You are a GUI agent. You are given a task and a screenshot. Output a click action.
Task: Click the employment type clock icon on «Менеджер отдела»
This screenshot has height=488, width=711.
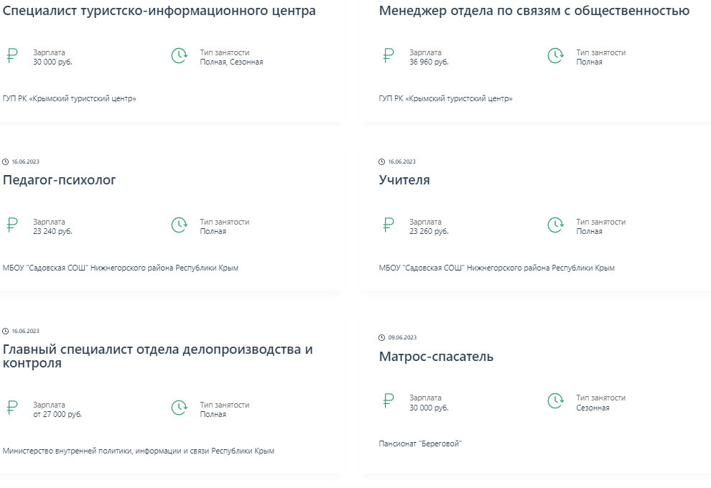point(554,55)
